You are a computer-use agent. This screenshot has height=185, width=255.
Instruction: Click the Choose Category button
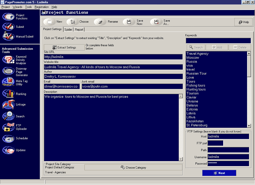click(x=133, y=167)
